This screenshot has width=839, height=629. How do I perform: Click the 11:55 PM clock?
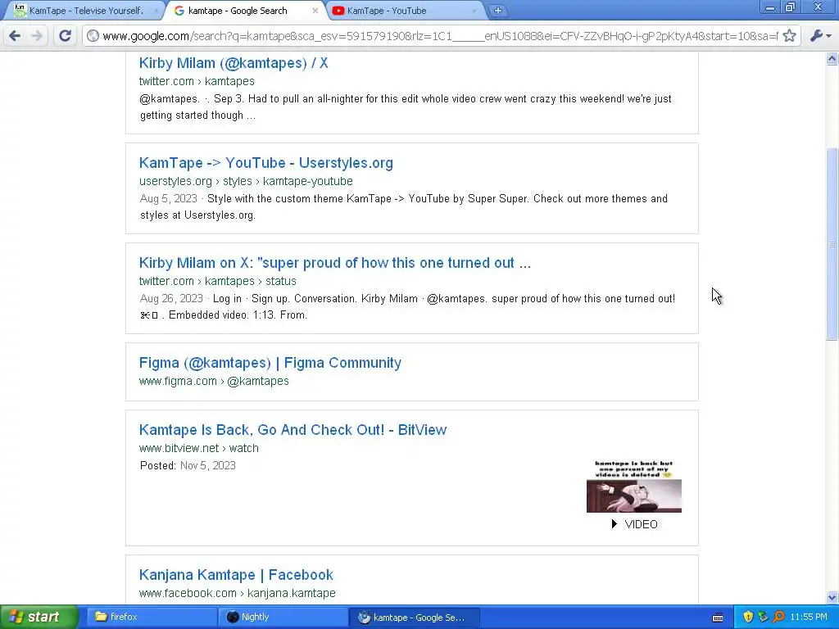(809, 618)
